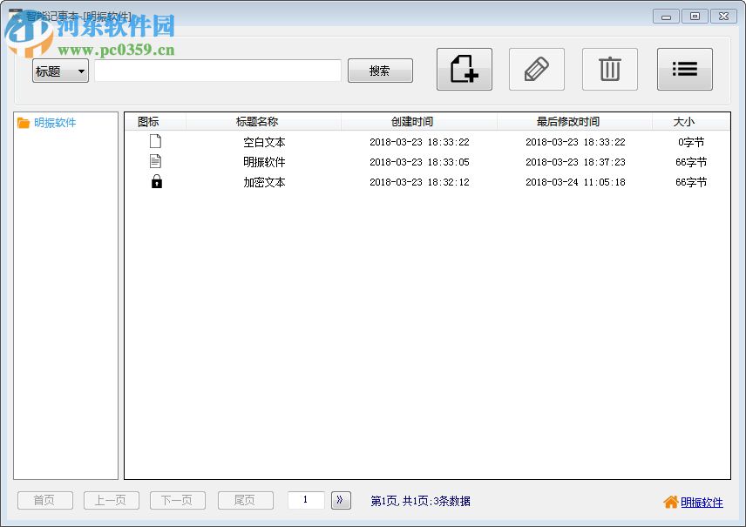Select the pencil edit icon
This screenshot has height=527, width=746.
[537, 70]
